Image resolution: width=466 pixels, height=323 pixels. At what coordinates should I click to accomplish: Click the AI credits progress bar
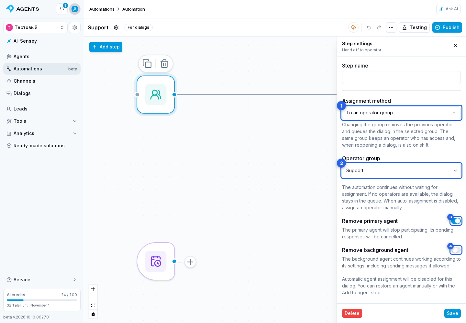[x=42, y=300]
